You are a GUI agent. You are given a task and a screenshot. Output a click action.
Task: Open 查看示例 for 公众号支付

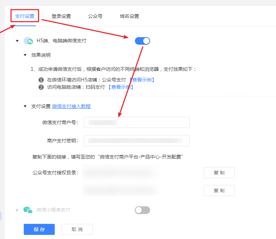pyautogui.click(x=142, y=80)
